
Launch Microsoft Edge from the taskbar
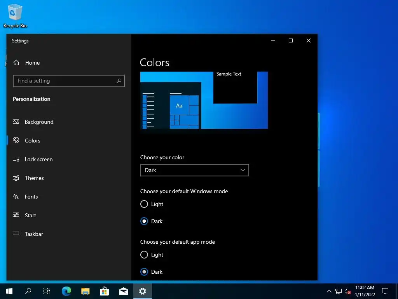(66, 291)
